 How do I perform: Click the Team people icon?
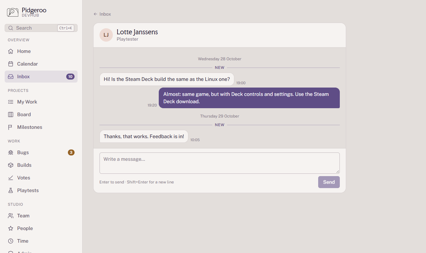click(11, 216)
